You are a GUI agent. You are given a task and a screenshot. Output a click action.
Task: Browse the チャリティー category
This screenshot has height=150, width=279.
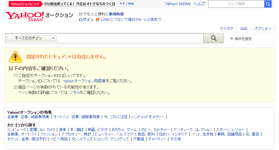click(157, 139)
